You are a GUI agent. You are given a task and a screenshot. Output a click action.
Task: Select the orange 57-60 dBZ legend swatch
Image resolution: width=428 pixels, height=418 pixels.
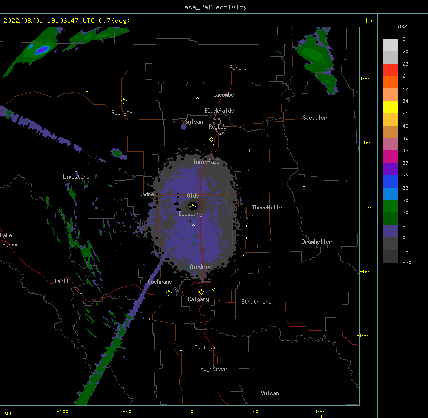390,82
